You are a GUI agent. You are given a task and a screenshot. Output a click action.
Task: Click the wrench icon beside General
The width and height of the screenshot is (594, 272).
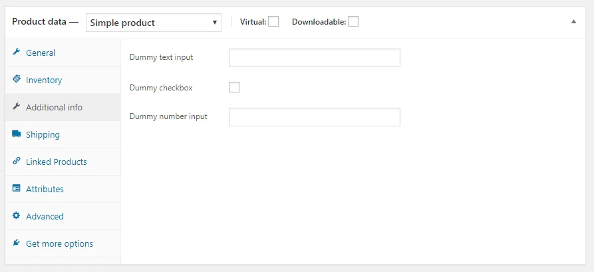tap(16, 53)
